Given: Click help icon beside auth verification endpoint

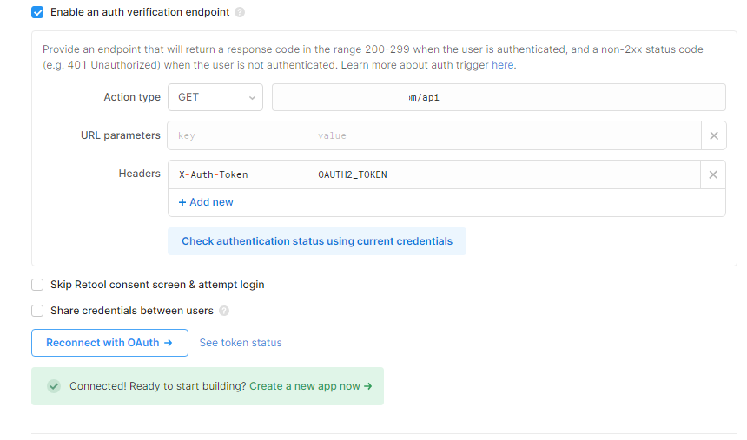Looking at the screenshot, I should point(240,13).
